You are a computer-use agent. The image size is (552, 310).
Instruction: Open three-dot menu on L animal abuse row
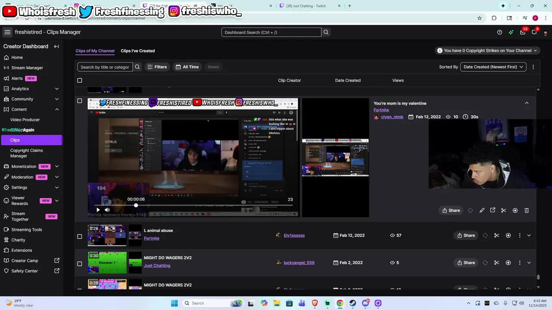tap(519, 236)
